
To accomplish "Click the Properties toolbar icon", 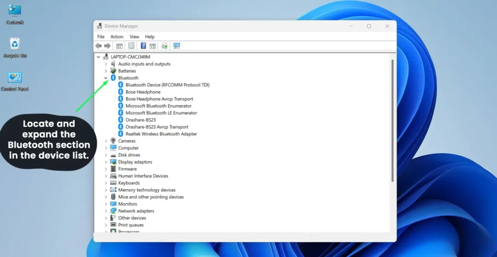I will click(131, 46).
